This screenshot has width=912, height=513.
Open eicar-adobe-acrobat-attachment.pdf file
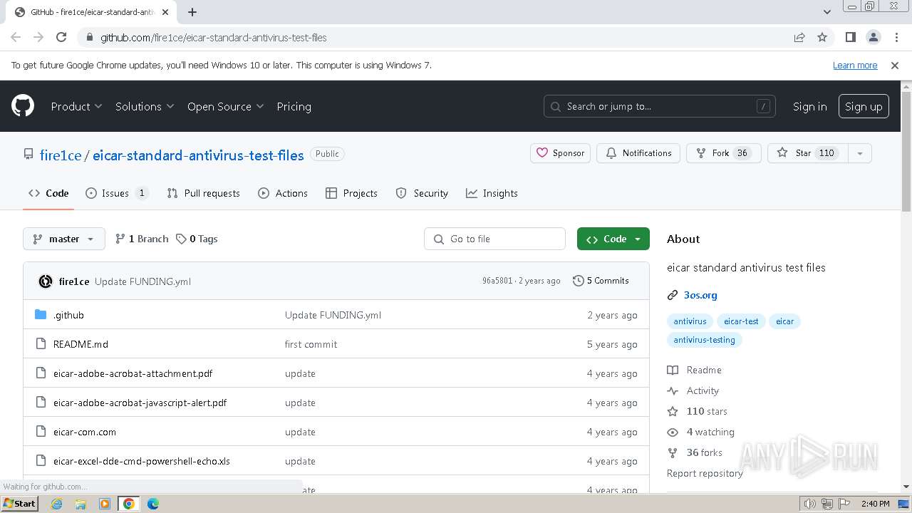[x=133, y=373]
